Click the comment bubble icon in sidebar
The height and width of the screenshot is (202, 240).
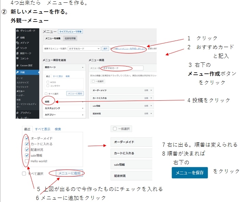click(x=18, y=58)
